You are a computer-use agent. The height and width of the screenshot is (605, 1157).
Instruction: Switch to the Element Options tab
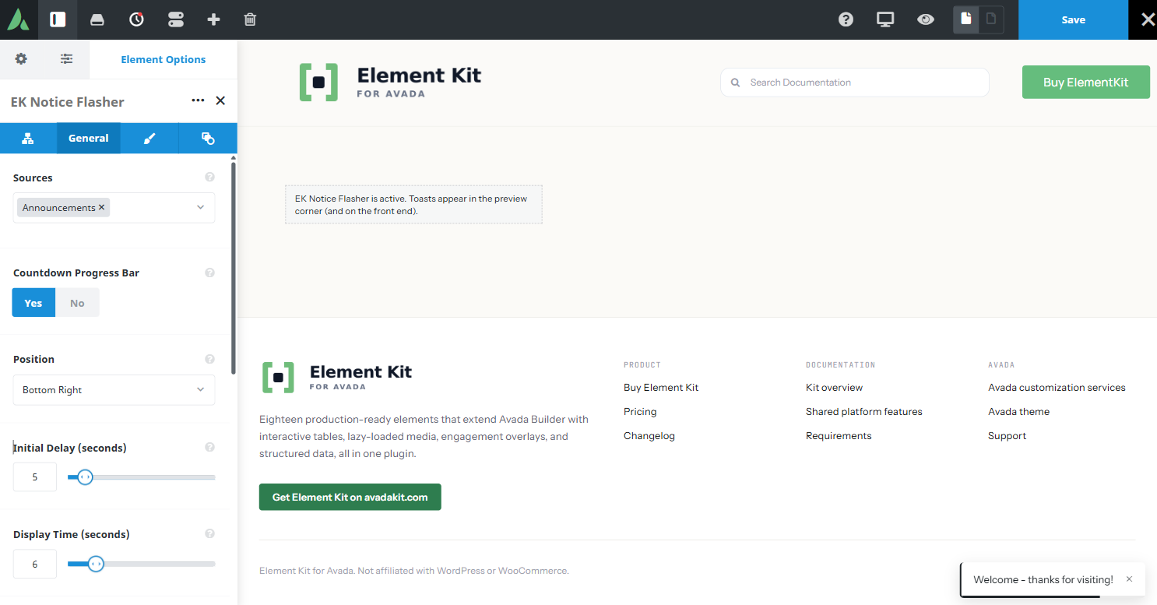click(164, 59)
